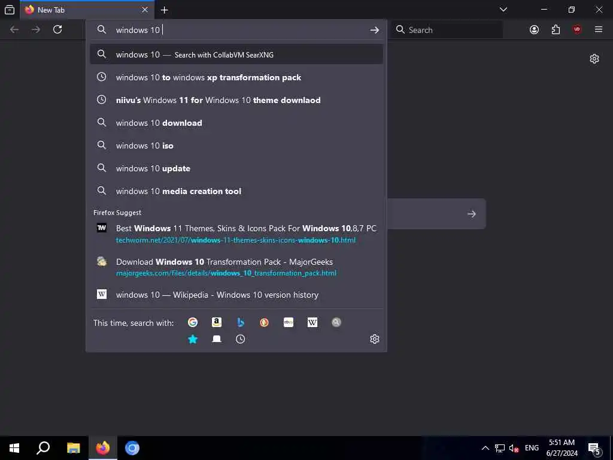The height and width of the screenshot is (460, 613).
Task: Go forward with the forward arrow
Action: pos(36,30)
